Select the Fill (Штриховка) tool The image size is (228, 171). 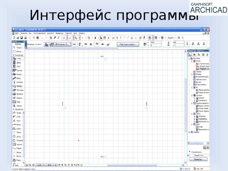(x=18, y=129)
